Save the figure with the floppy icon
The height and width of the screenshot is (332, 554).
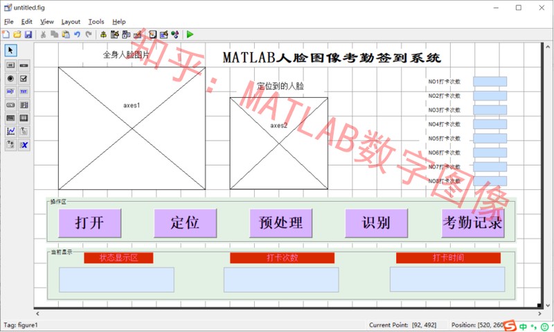tap(28, 34)
